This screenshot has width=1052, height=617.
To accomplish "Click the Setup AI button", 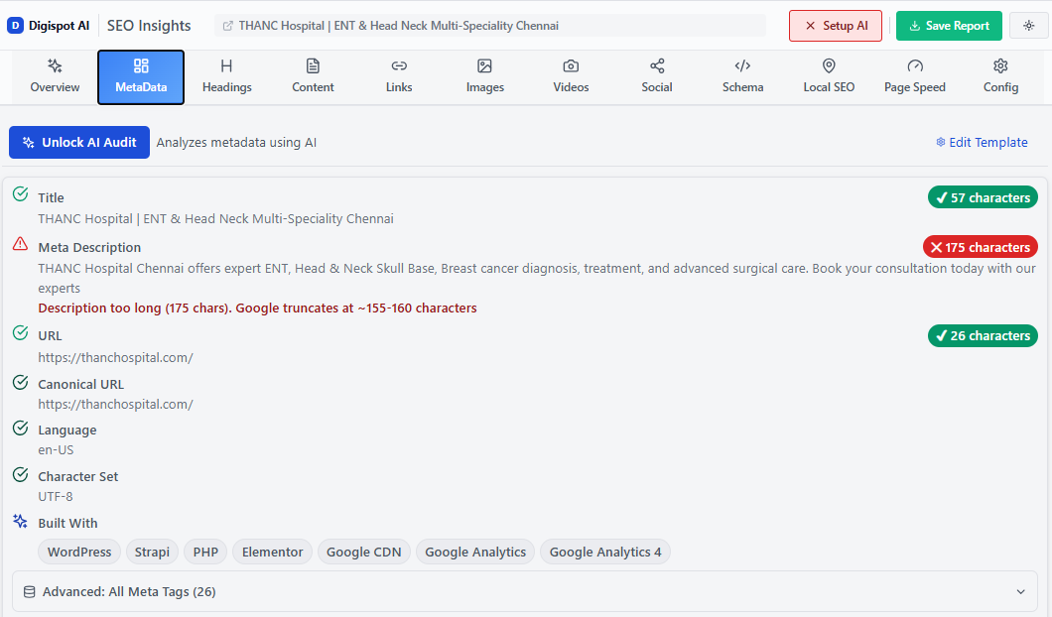I will coord(836,26).
